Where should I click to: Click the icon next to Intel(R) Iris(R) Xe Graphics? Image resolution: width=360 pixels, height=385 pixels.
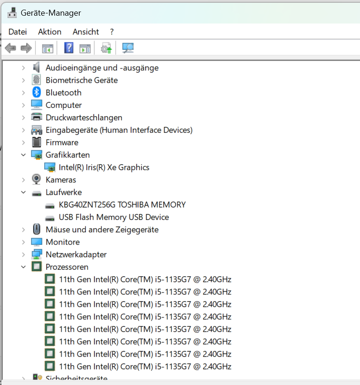(50, 167)
